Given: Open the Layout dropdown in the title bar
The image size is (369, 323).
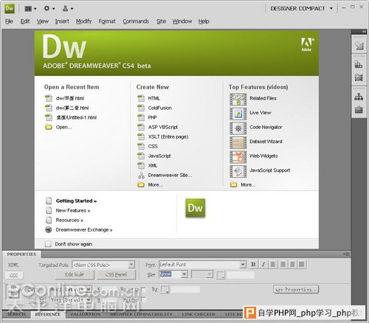Looking at the screenshot, I should tap(30, 9).
